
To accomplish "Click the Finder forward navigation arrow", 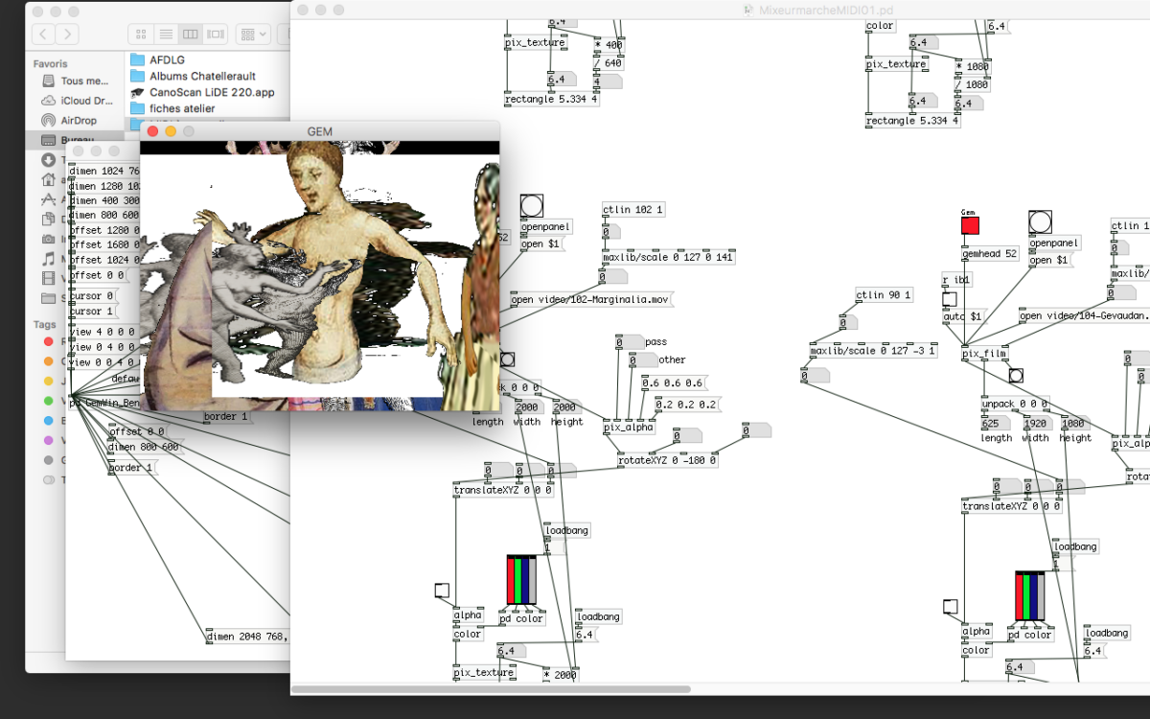I will point(67,35).
